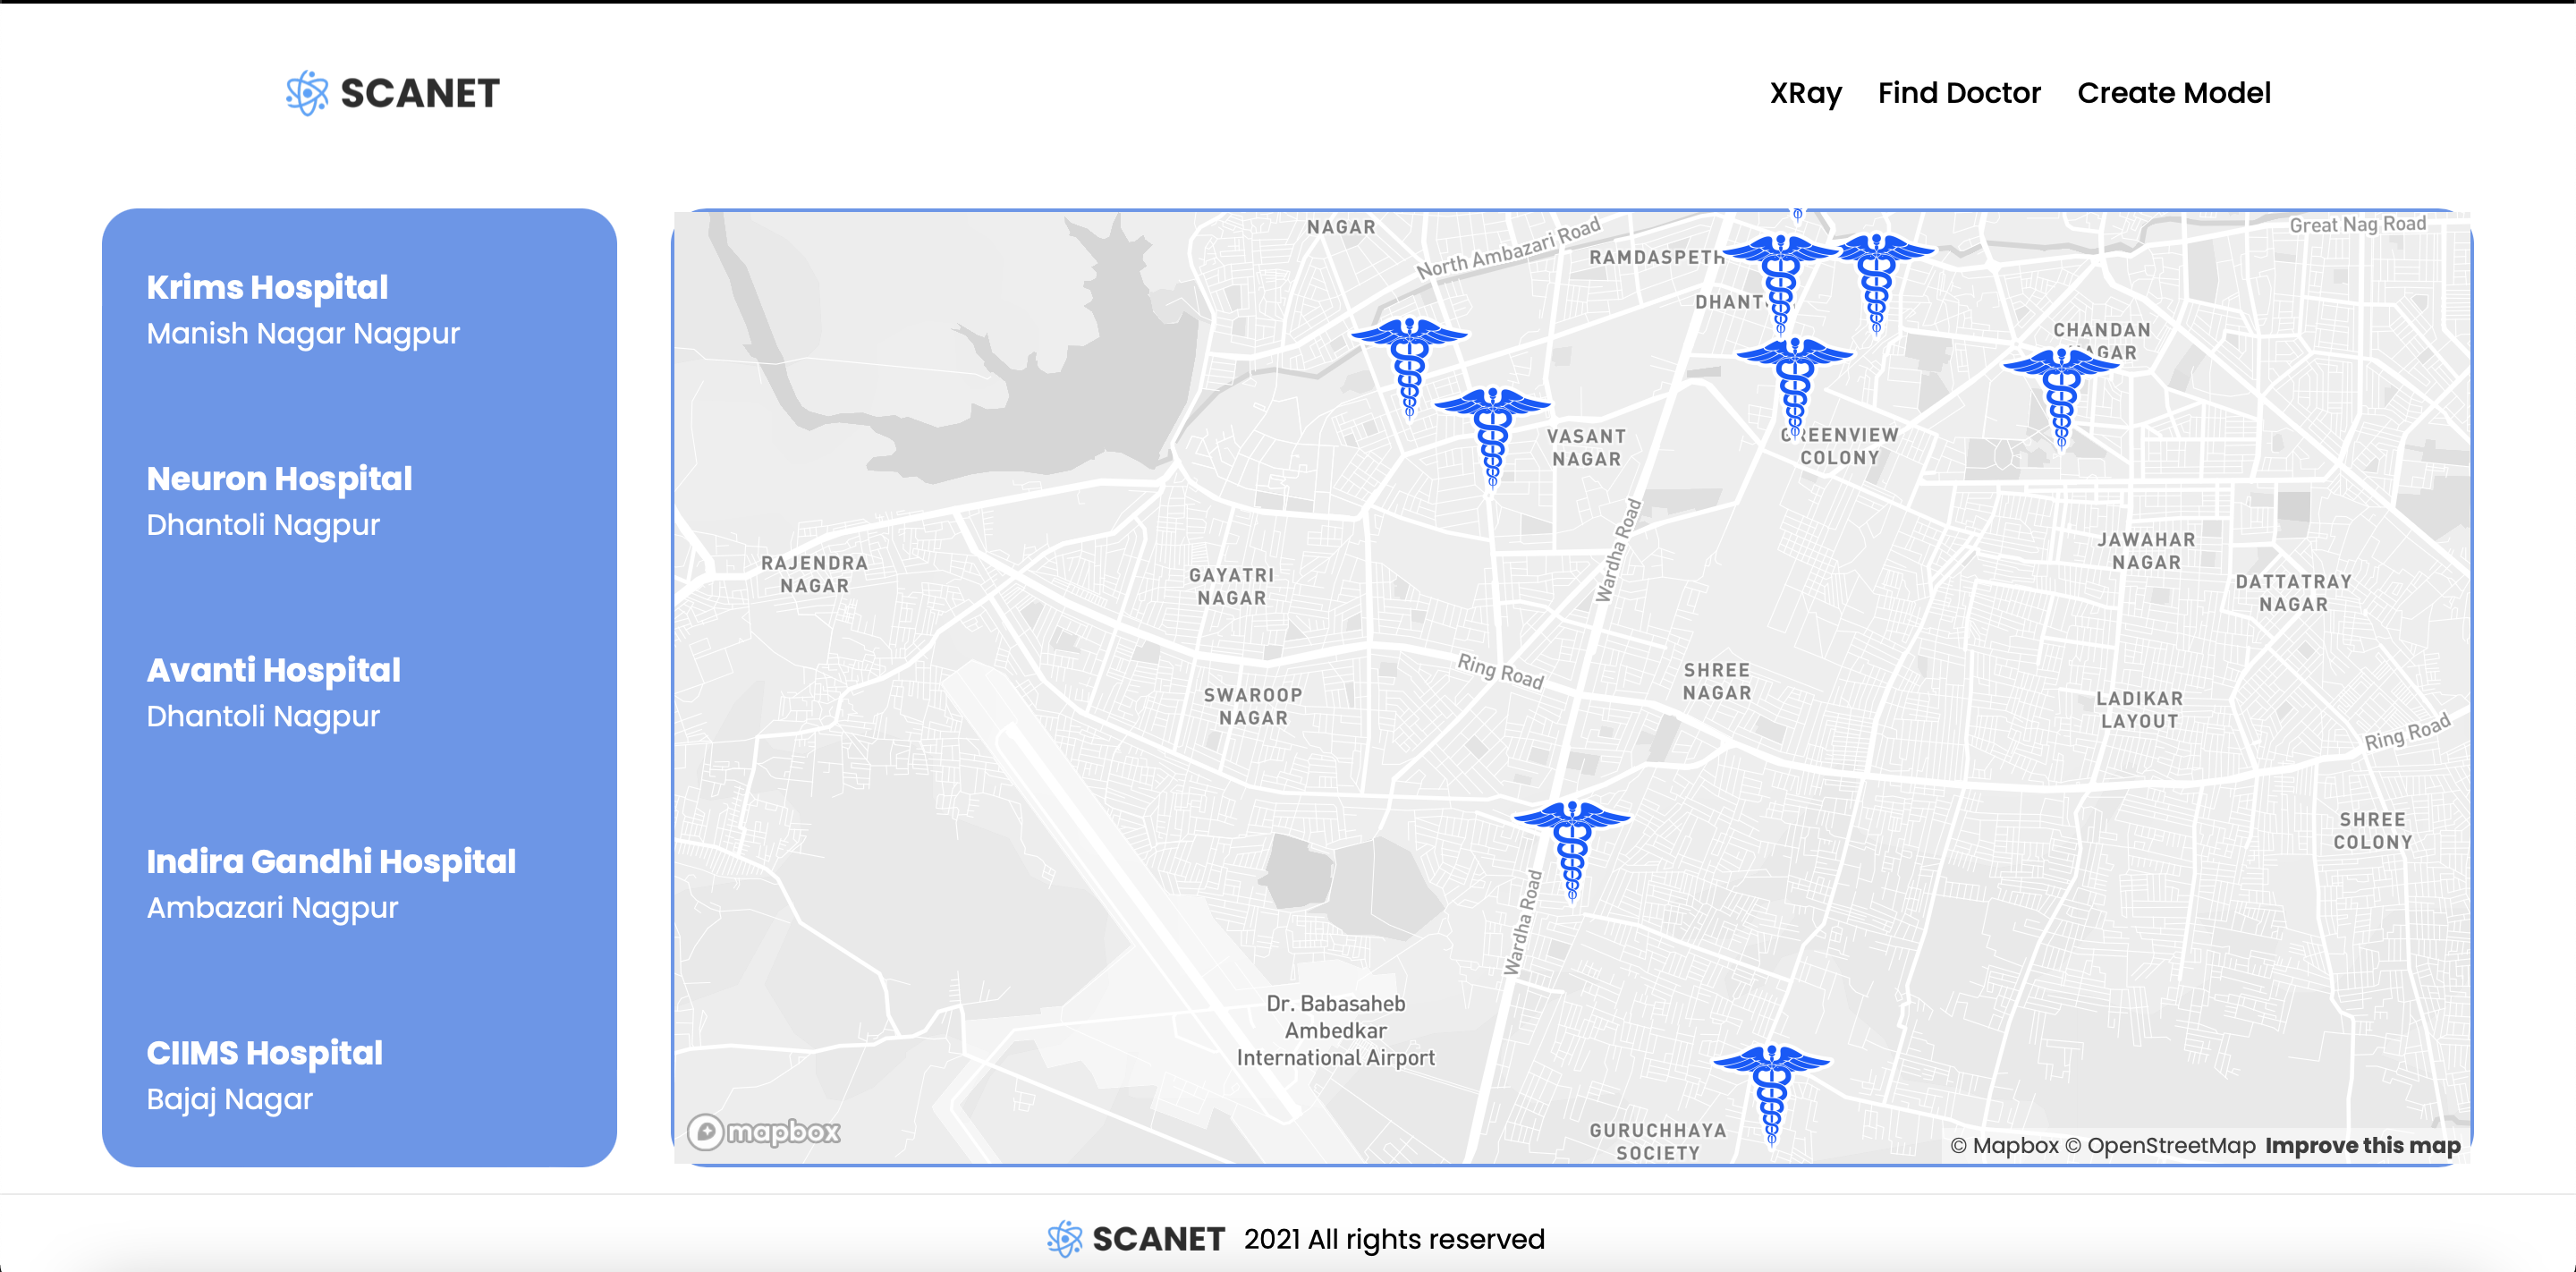Go to the Create Model page
2576x1272 pixels.
click(2173, 93)
